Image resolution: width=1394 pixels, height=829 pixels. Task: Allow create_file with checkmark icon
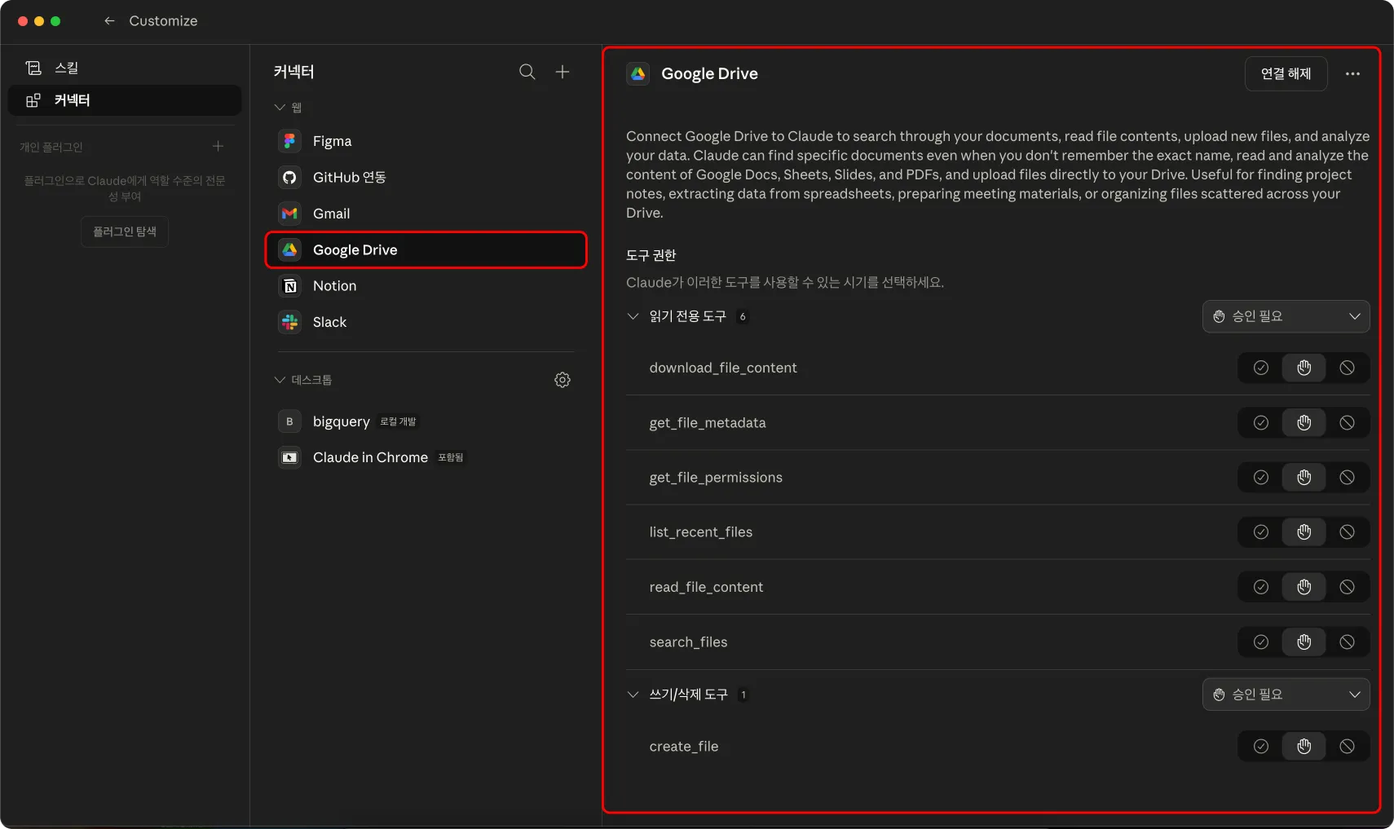point(1260,746)
